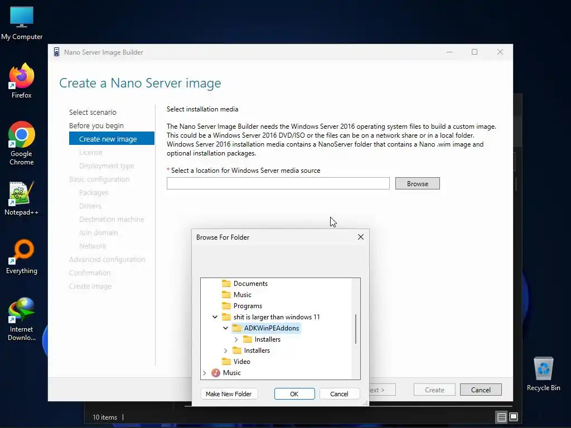Screen dimensions: 571x428
Task: Go to Select scenario step
Action: [x=93, y=112]
